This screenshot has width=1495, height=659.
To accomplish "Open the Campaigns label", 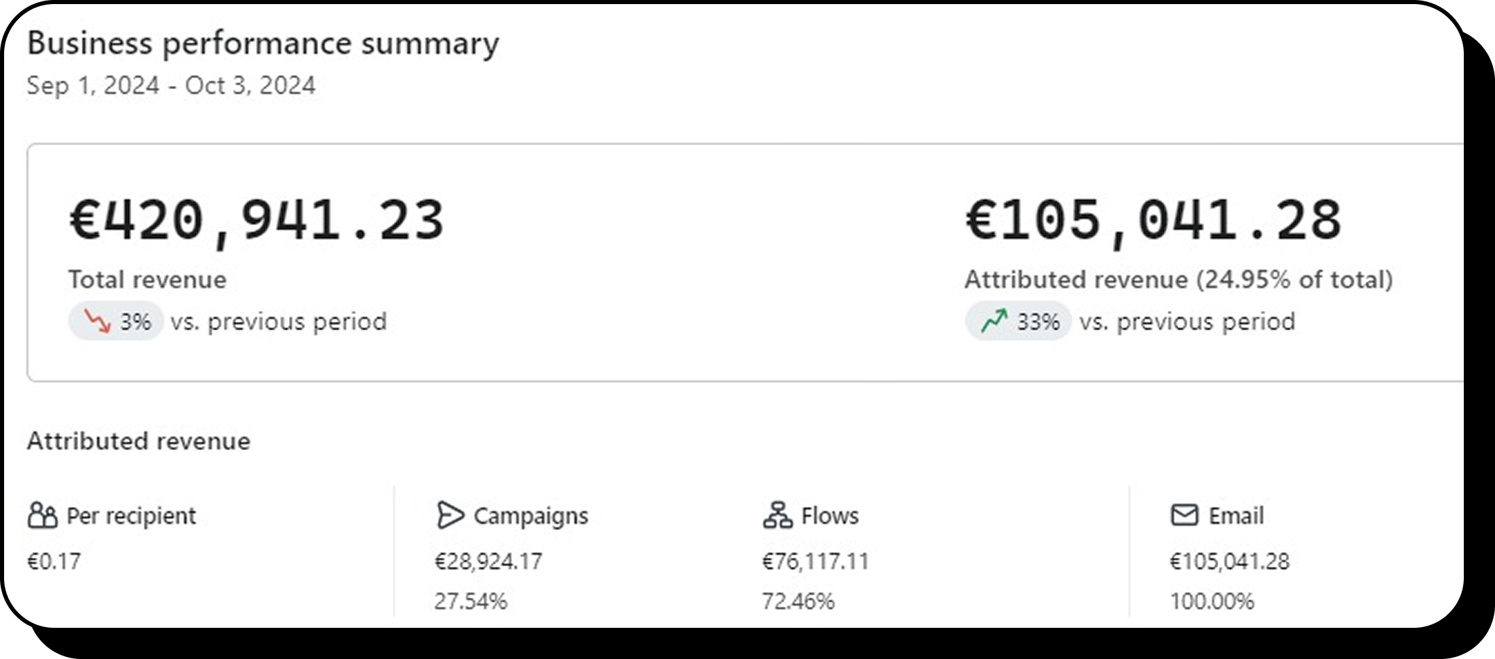I will 530,516.
